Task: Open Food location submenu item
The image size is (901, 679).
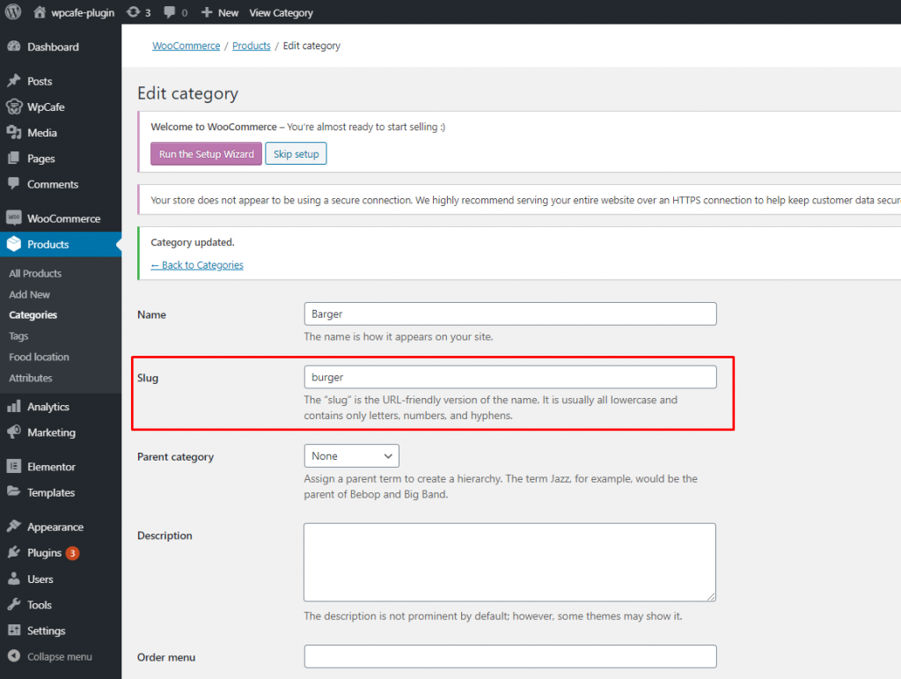Action: point(39,357)
